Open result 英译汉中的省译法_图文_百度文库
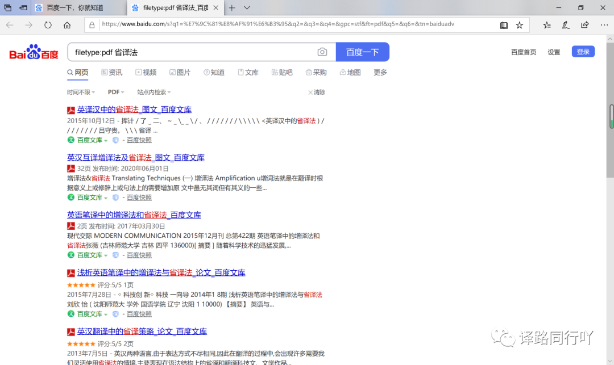 click(x=134, y=110)
